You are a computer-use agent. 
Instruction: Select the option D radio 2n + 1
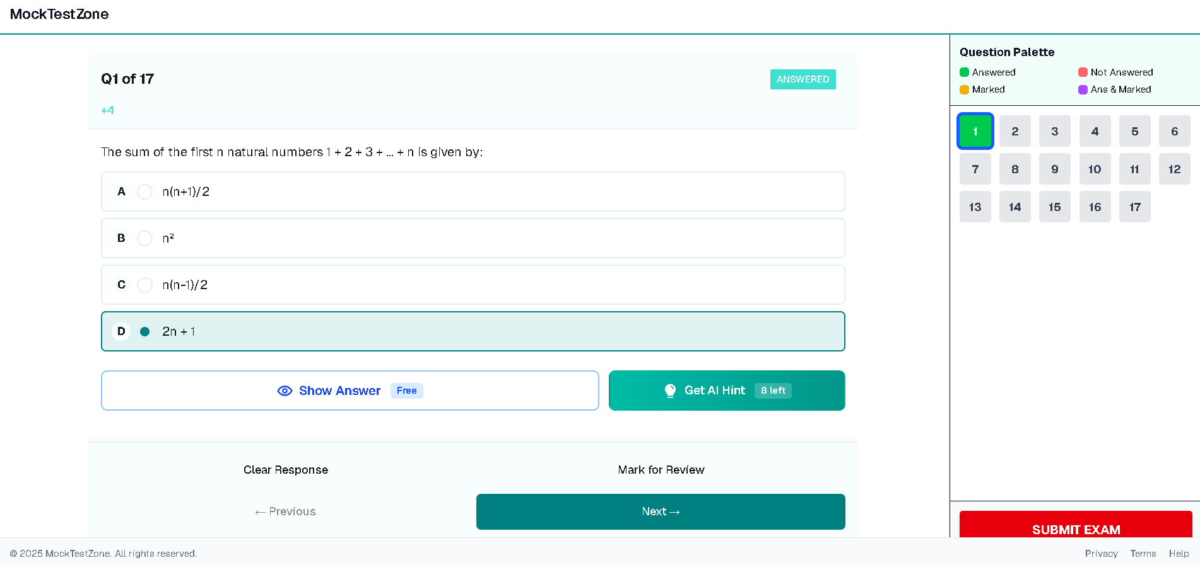pyautogui.click(x=144, y=331)
